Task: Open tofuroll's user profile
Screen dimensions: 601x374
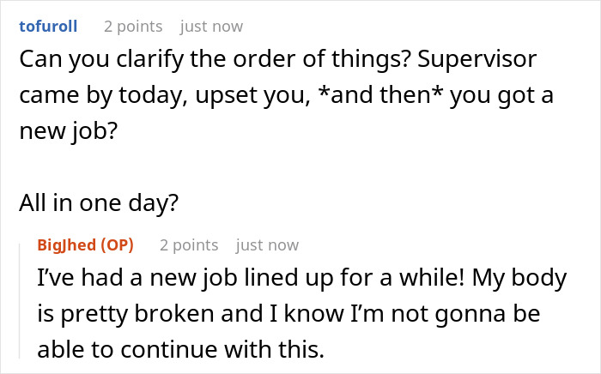Action: (48, 27)
